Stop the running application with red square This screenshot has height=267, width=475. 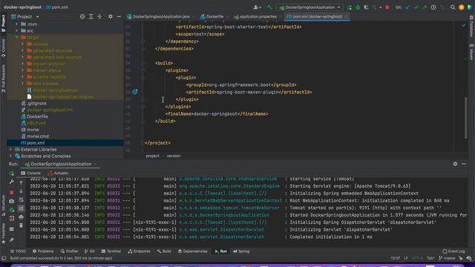point(387,7)
